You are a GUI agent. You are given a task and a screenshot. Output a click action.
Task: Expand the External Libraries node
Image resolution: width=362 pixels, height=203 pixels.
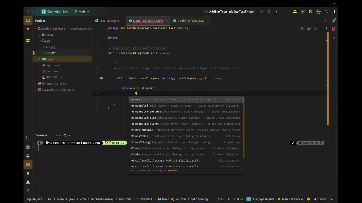pyautogui.click(x=36, y=83)
